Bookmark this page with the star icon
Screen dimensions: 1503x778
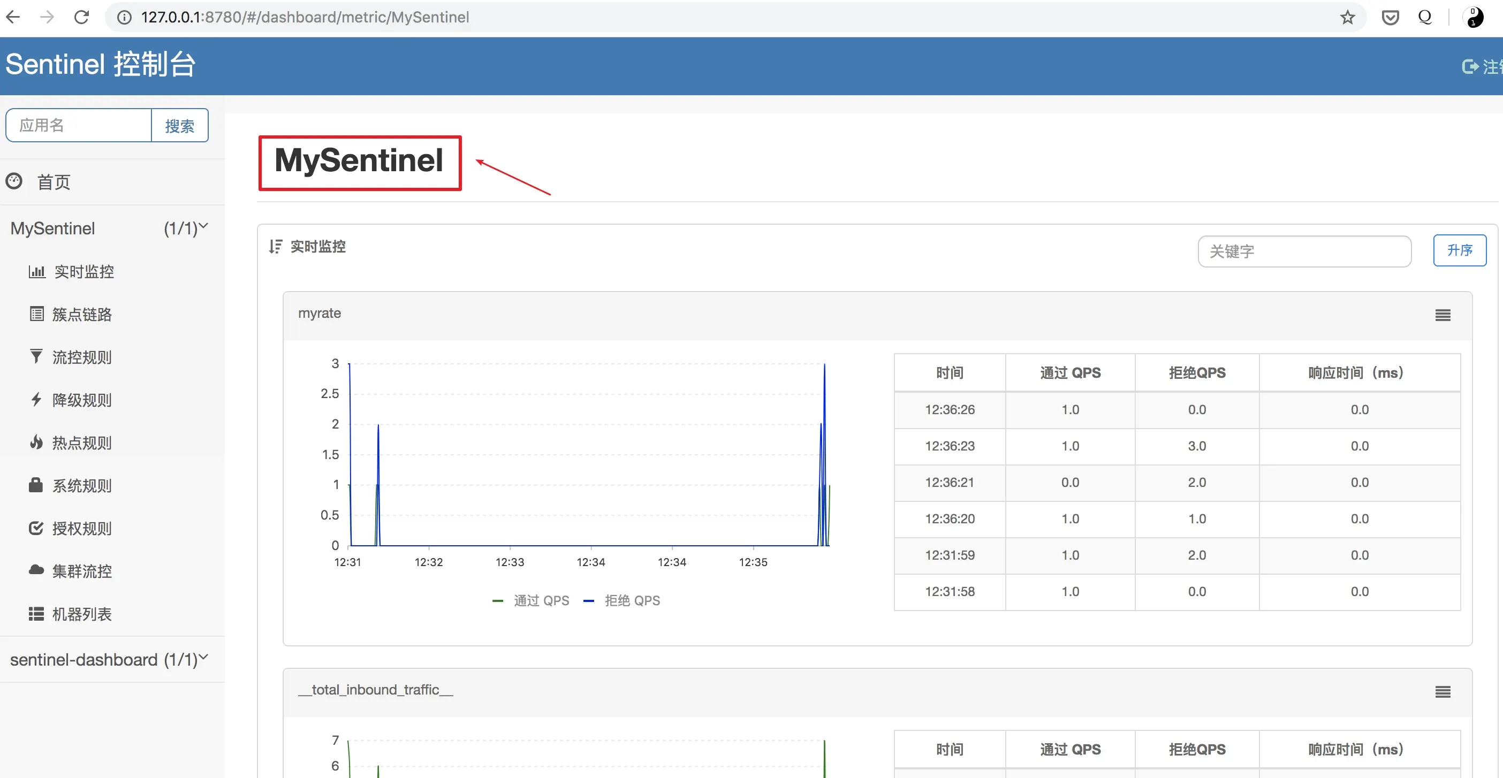[1347, 18]
